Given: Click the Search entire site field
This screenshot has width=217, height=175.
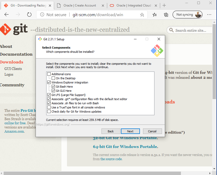Looking at the screenshot, I should pos(191,30).
